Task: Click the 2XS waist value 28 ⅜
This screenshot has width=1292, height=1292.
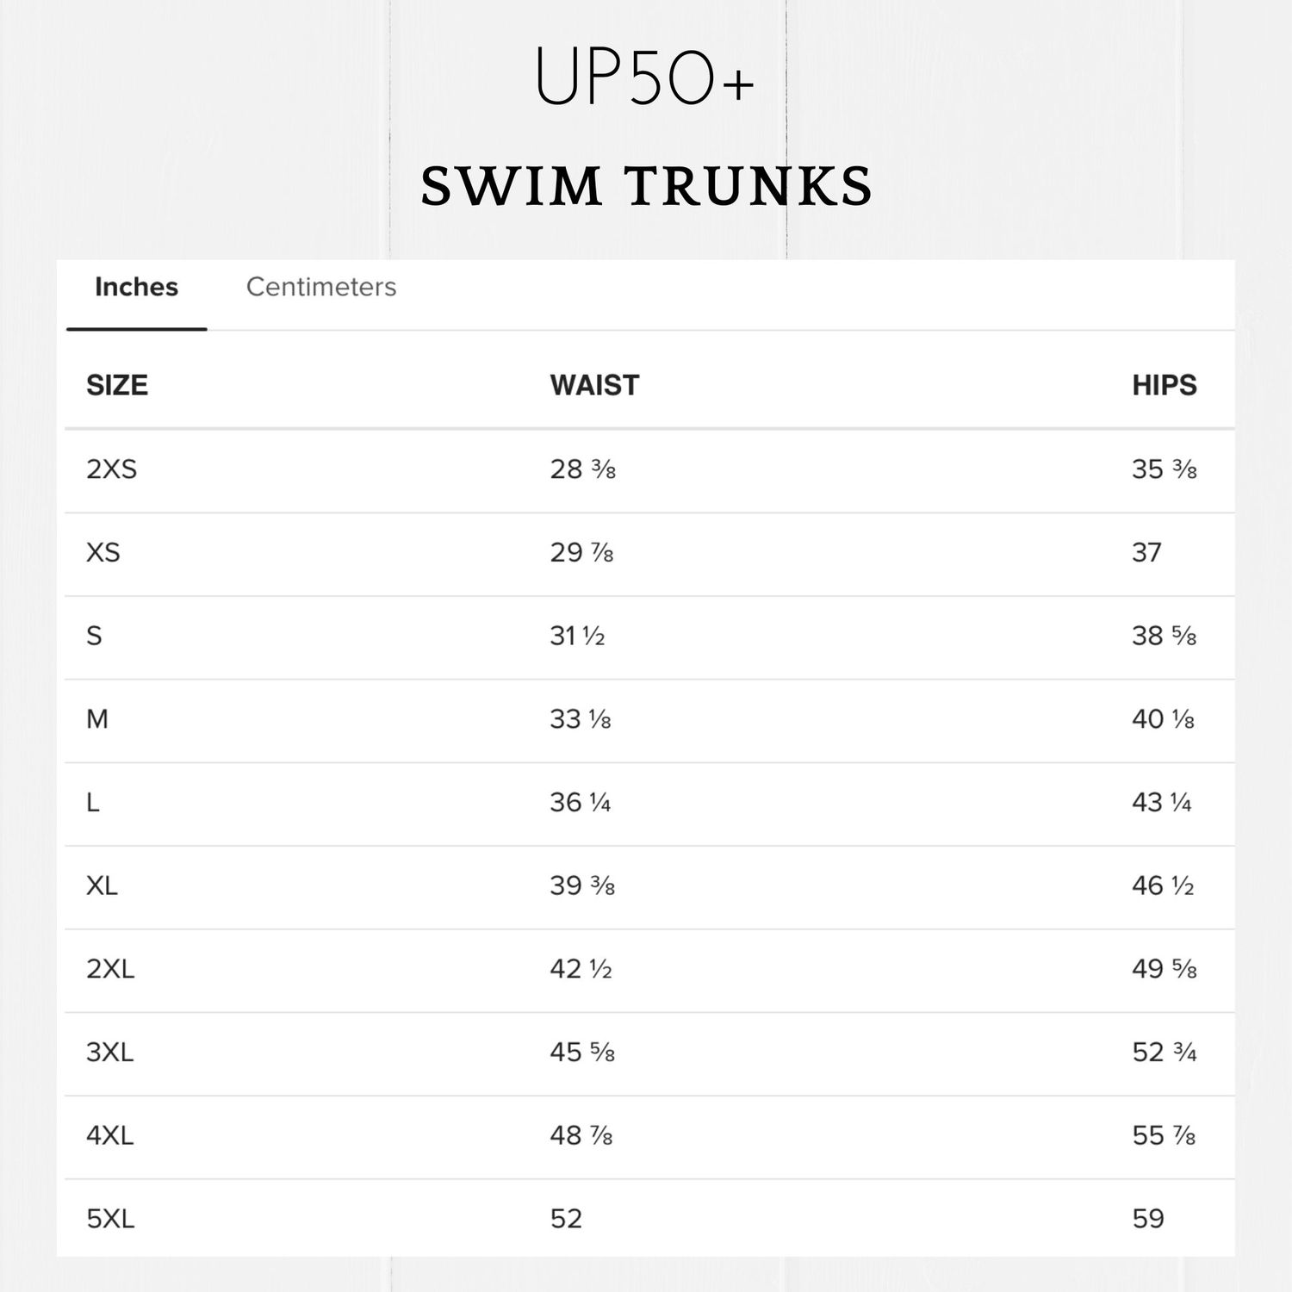Action: coord(582,469)
